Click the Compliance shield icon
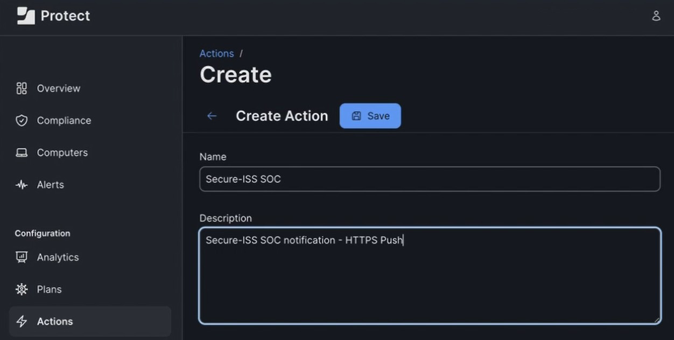Image resolution: width=674 pixels, height=340 pixels. point(22,121)
